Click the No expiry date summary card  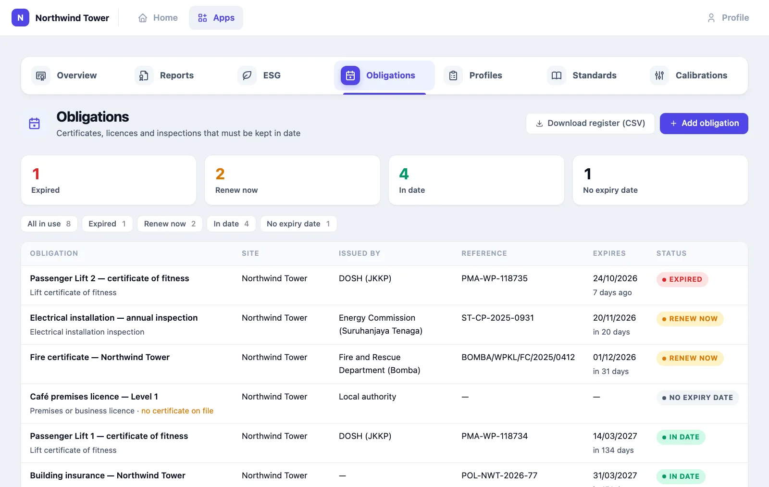[x=660, y=180]
